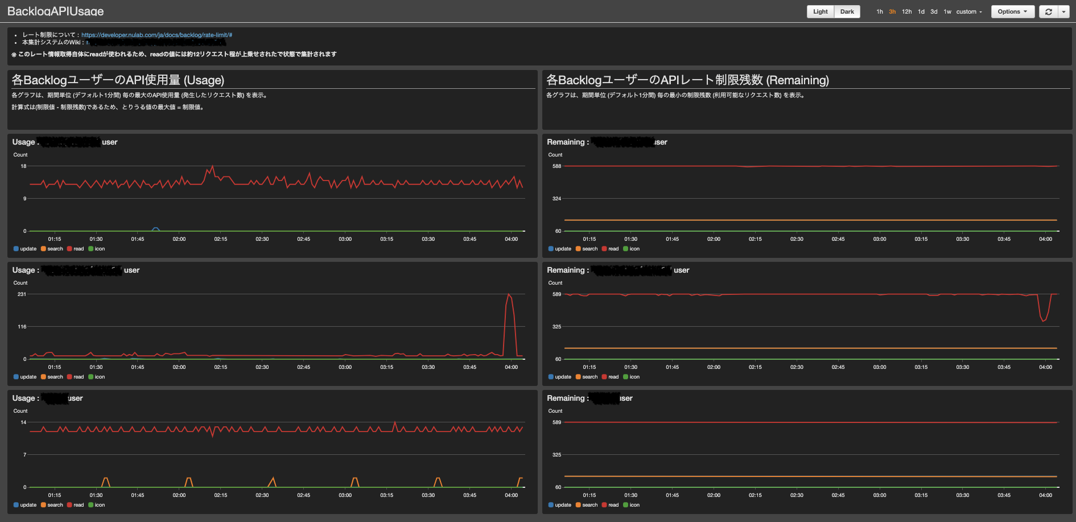Toggle read series in third Usage chart legend

[x=75, y=505]
